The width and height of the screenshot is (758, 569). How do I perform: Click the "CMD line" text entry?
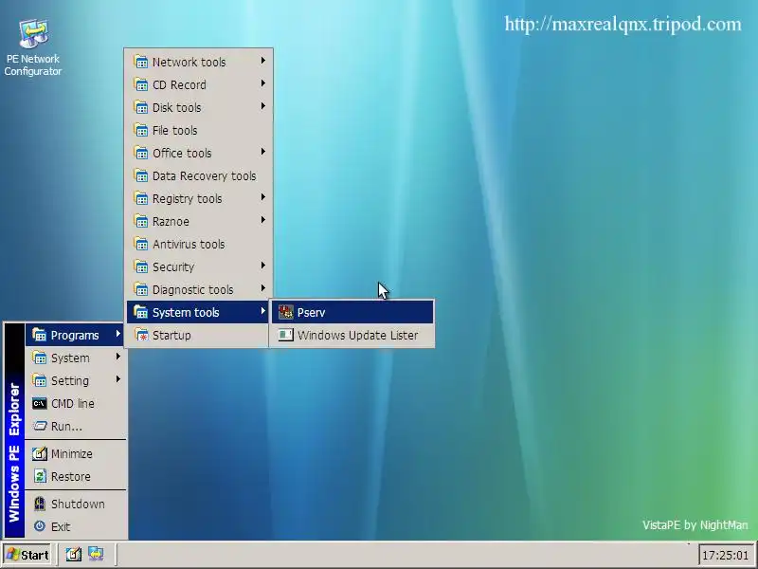point(73,404)
